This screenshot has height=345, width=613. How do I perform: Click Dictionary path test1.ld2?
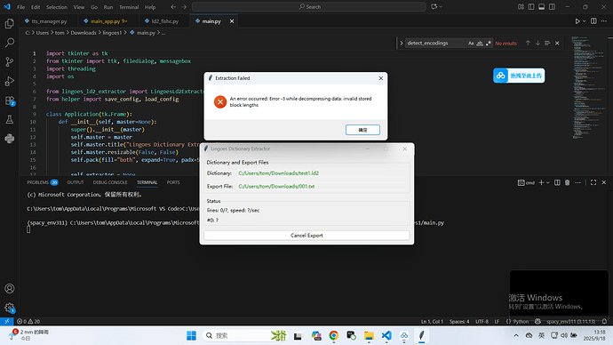click(x=279, y=173)
